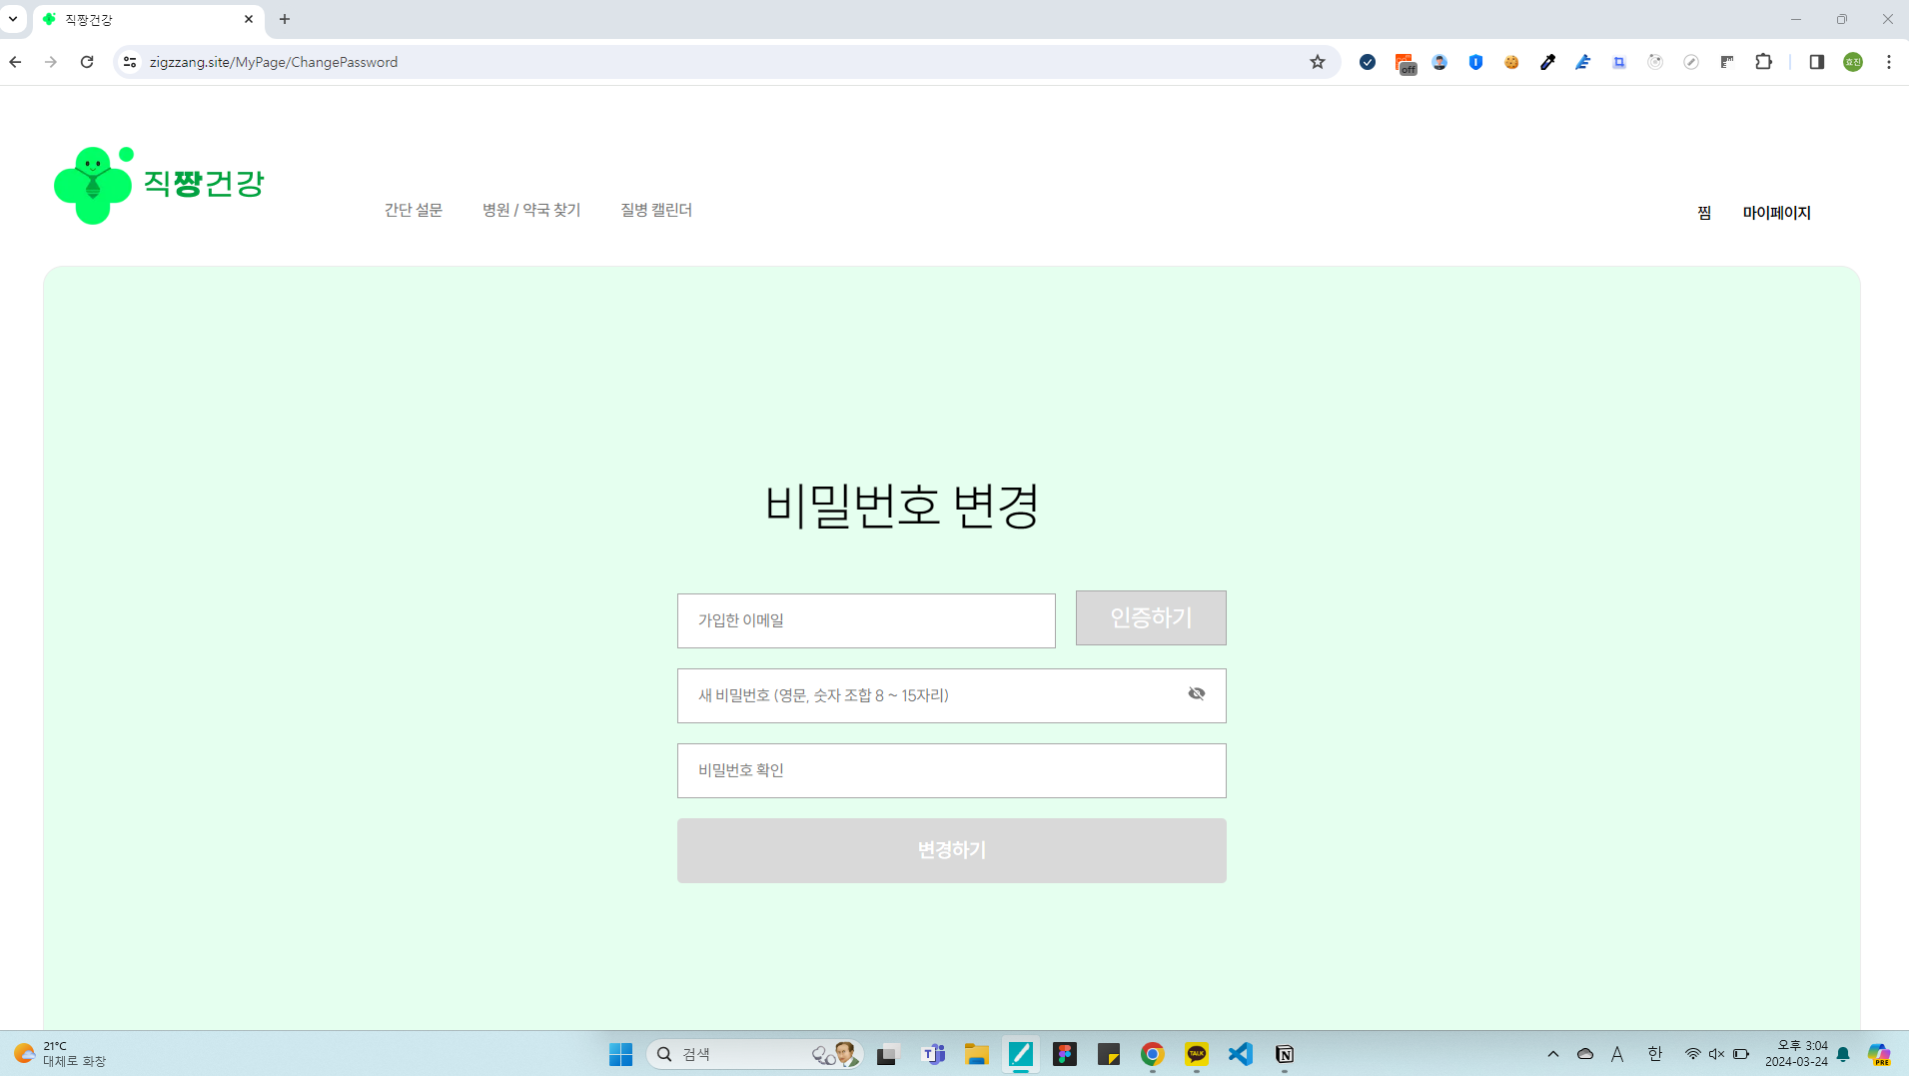Bookmark this page with star icon
1909x1076 pixels.
[x=1317, y=62]
